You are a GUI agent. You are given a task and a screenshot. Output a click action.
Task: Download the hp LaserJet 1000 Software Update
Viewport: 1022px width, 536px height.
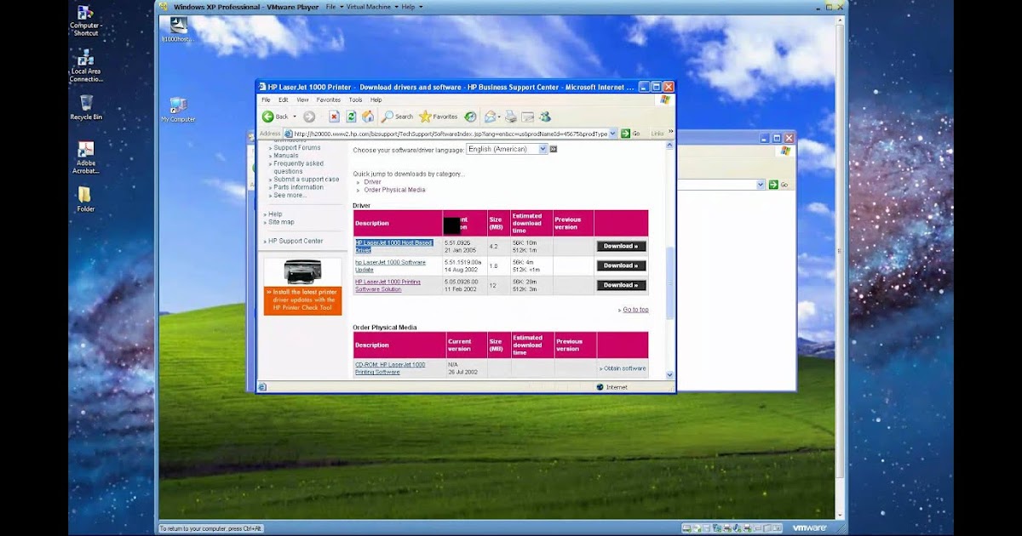click(x=621, y=265)
